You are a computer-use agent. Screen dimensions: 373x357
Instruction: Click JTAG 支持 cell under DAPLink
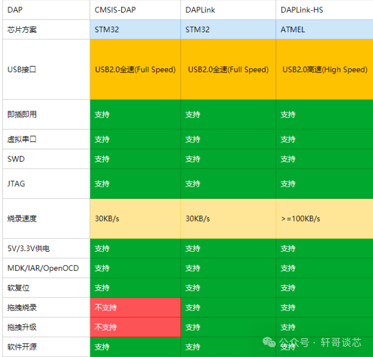pyautogui.click(x=228, y=183)
